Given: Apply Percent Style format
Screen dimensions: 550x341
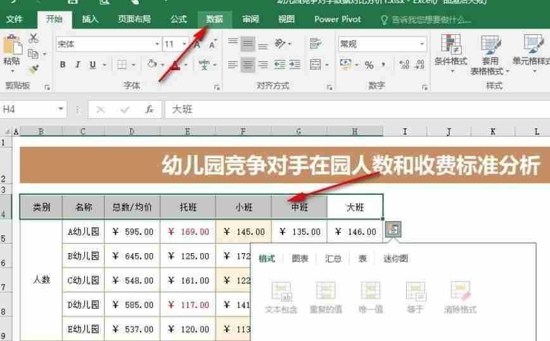Looking at the screenshot, I should click(x=369, y=65).
